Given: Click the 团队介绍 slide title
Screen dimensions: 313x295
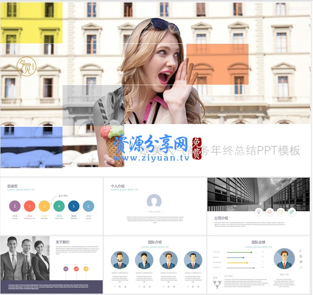Looking at the screenshot, I should click(x=154, y=242).
